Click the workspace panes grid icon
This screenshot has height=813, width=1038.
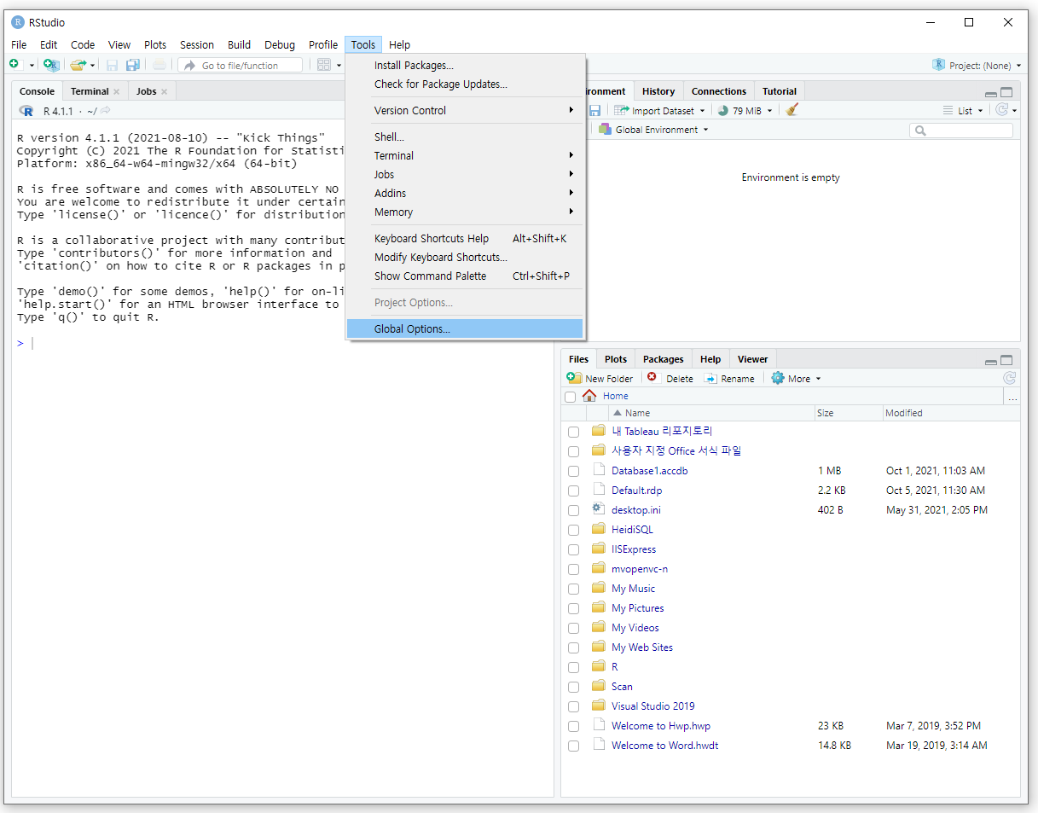[x=324, y=65]
